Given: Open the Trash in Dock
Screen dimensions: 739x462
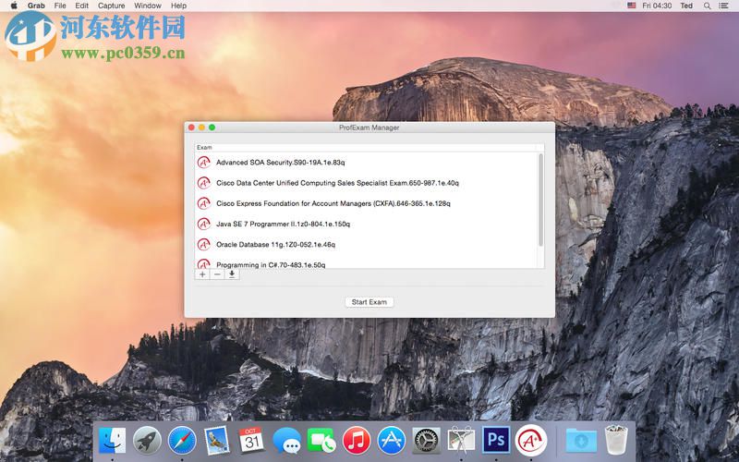Looking at the screenshot, I should click(616, 440).
